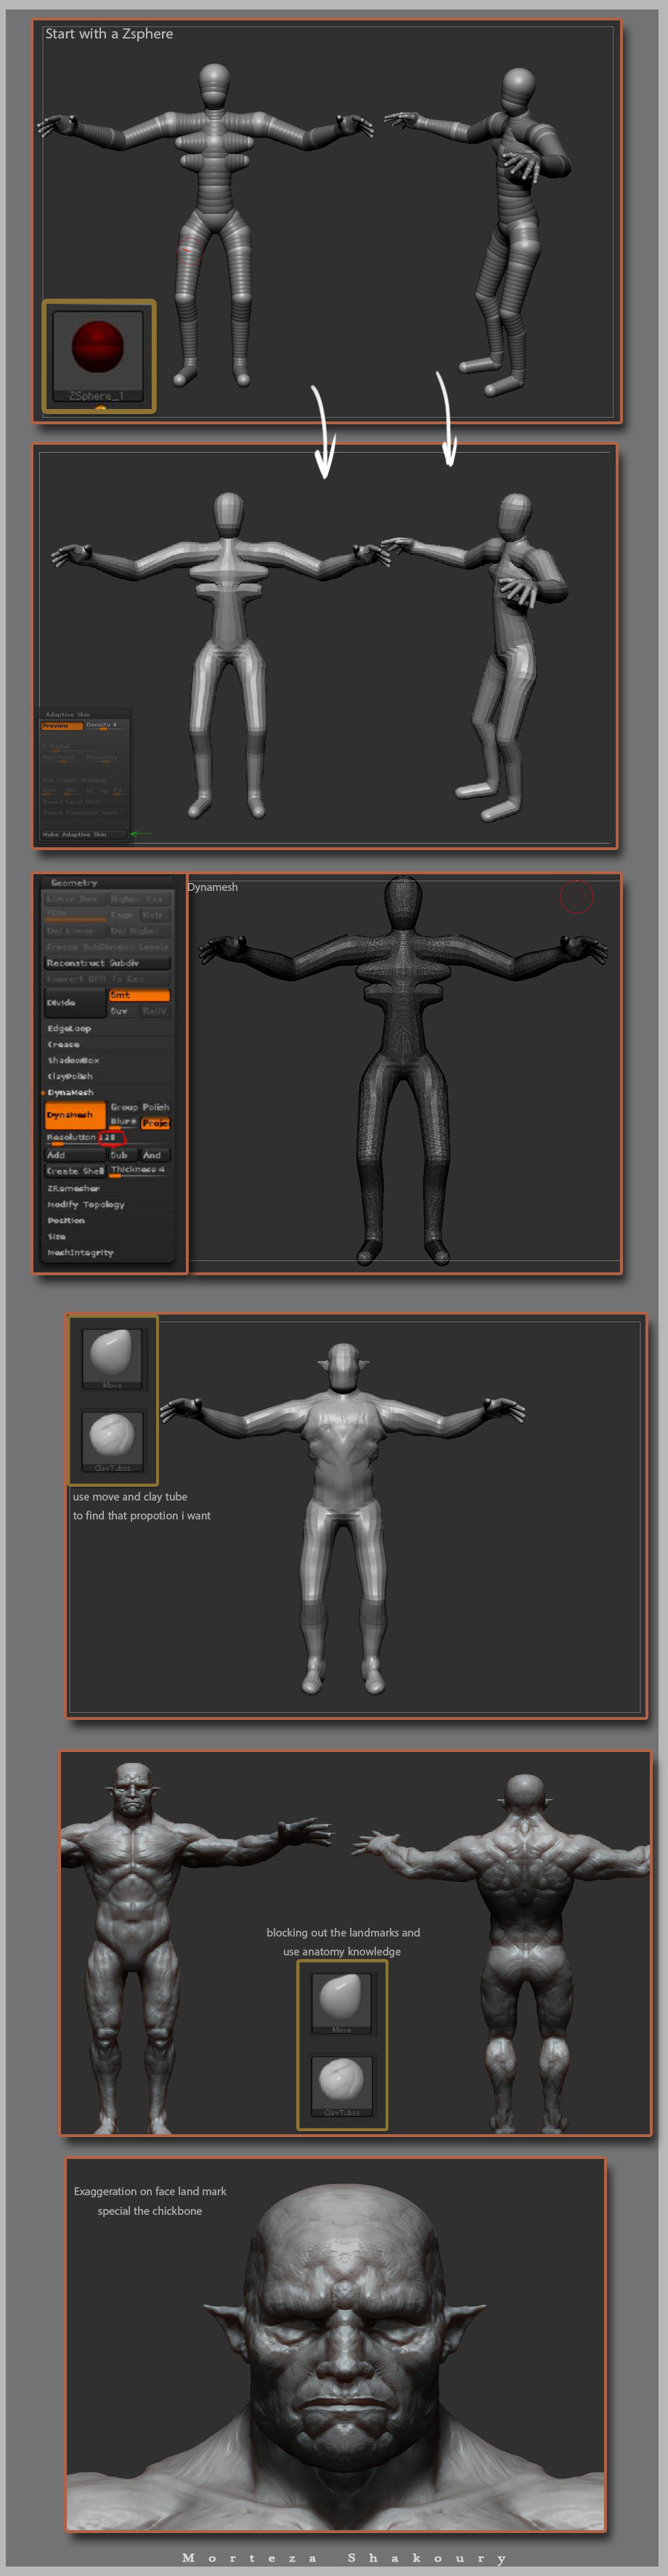Adjust the DynaMesh Resolution slider
The width and height of the screenshot is (668, 2576).
(108, 1139)
